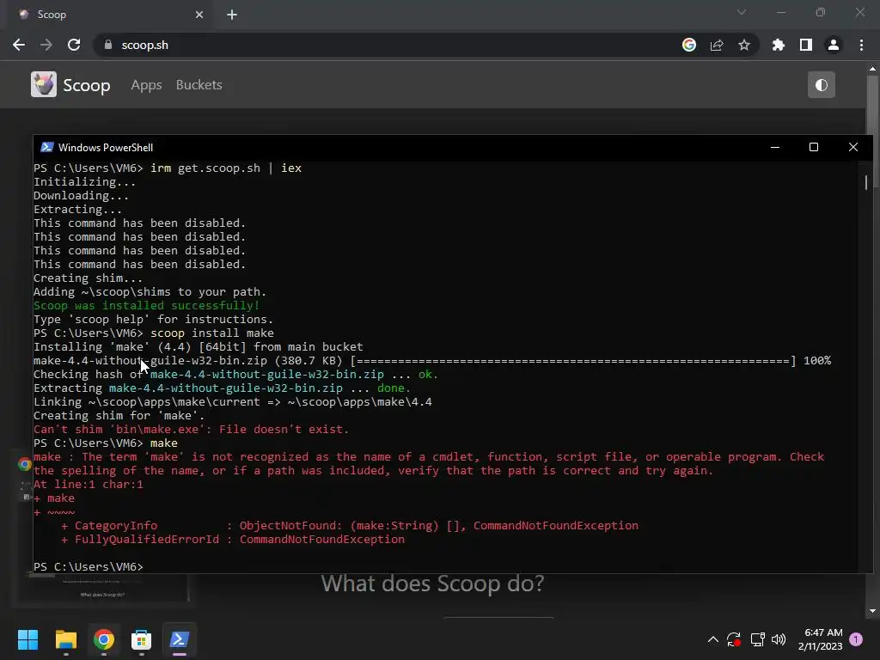Toggle the Scoop site dark/light theme
Screen dimensions: 880x660
tap(821, 85)
